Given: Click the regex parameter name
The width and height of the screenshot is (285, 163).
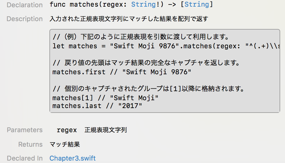Looking at the screenshot, I should click(x=67, y=130).
